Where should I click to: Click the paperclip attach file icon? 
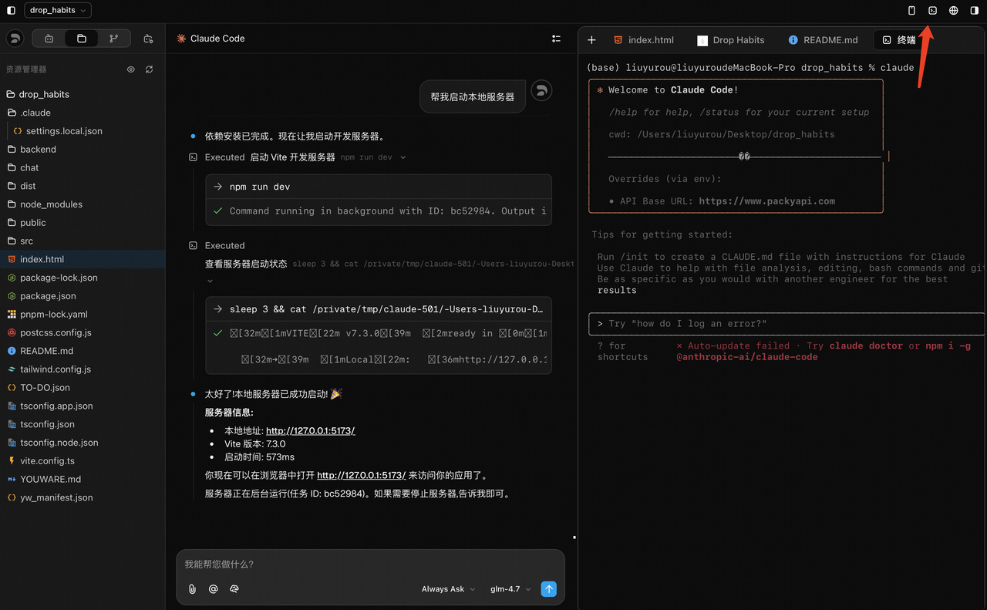coord(192,589)
